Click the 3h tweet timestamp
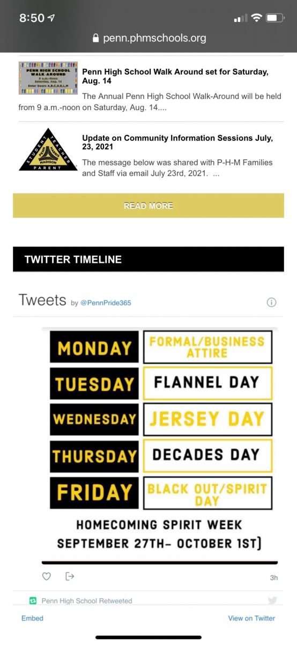The height and width of the screenshot is (645, 297). click(273, 578)
